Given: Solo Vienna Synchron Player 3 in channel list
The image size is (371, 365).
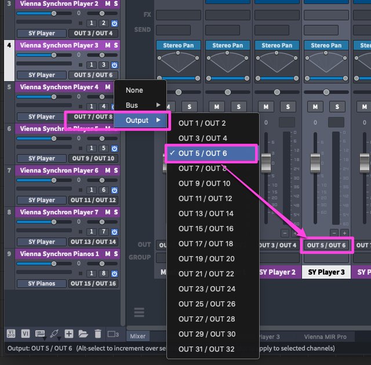Looking at the screenshot, I should pos(116,45).
